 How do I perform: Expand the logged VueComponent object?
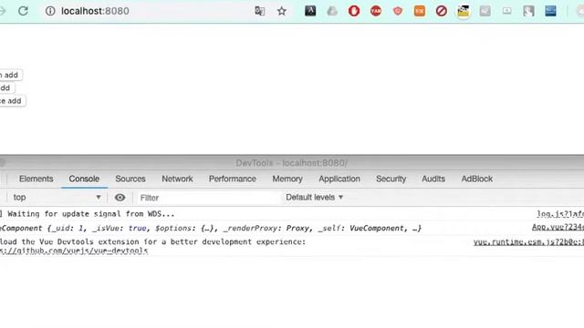coord(211,229)
